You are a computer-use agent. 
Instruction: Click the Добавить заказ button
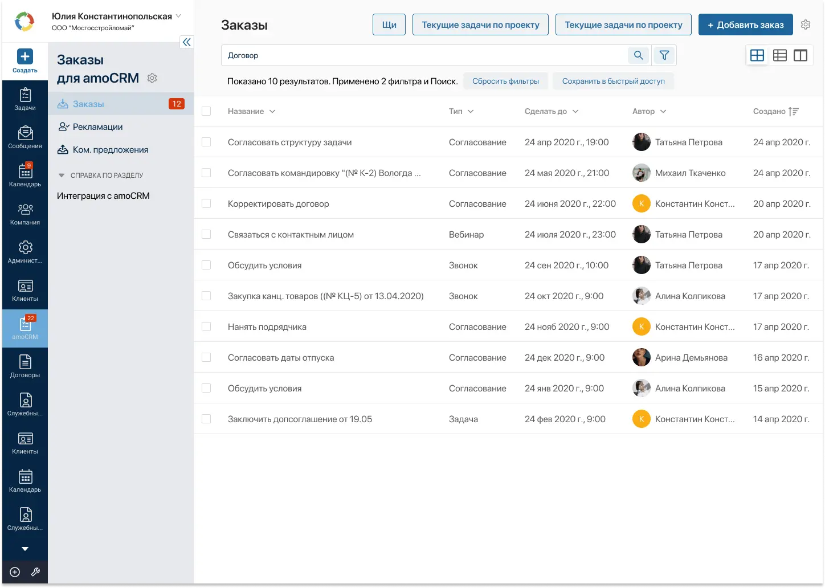coord(745,24)
